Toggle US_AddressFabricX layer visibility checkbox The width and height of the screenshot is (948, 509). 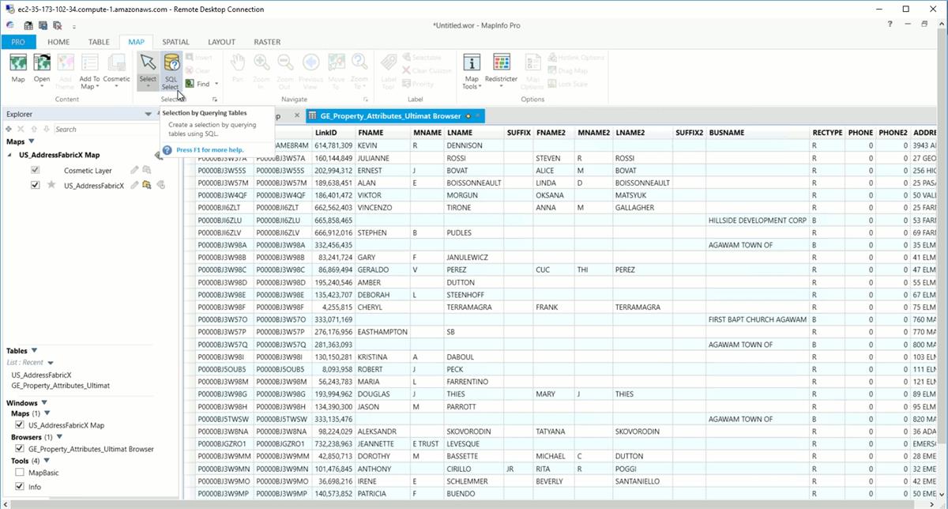[35, 185]
